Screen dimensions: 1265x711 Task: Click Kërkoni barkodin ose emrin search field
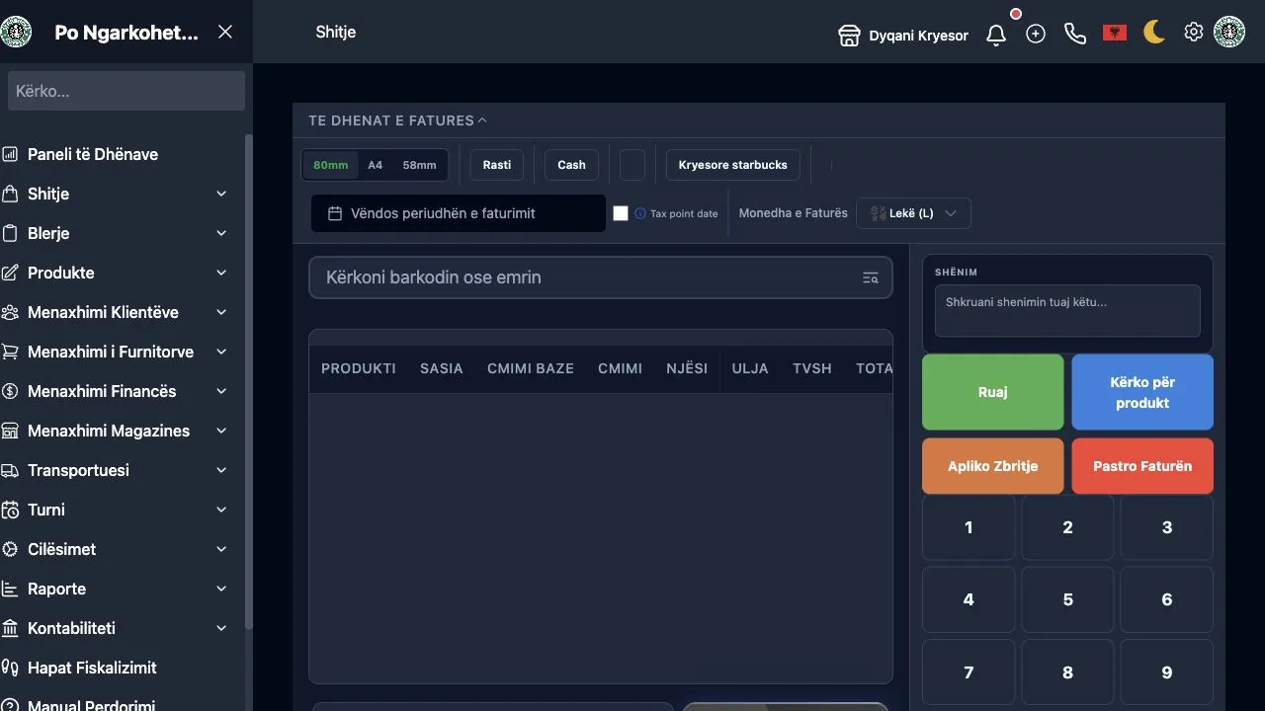click(x=601, y=277)
